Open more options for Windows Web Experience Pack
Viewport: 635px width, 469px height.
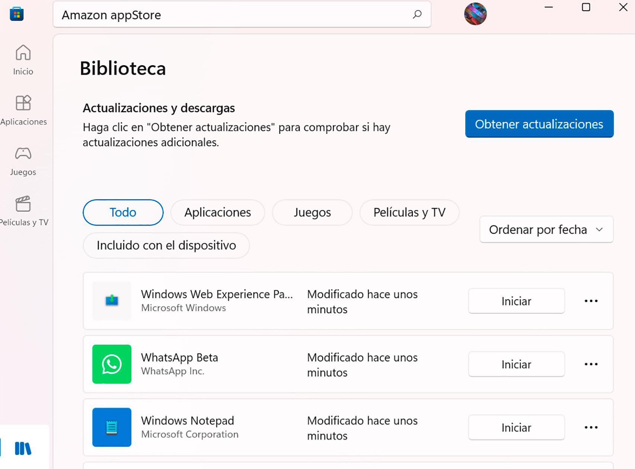pyautogui.click(x=591, y=301)
